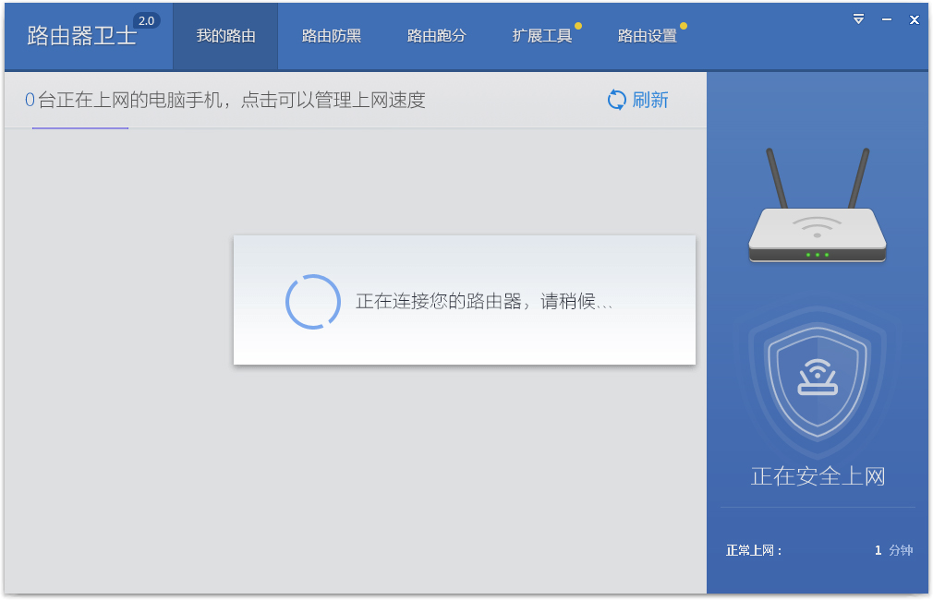Click the 刷新 link to refresh device list
933x600 pixels.
651,100
